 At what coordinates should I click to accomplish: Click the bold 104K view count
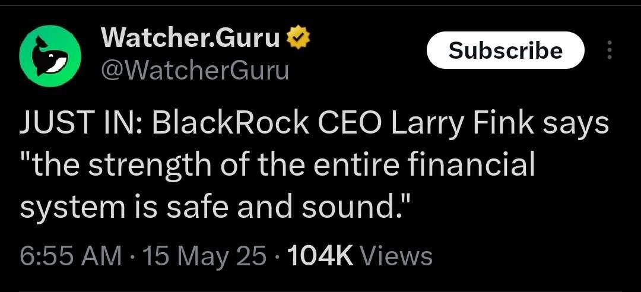(x=320, y=256)
